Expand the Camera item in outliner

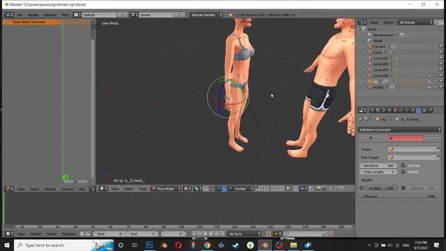point(364,47)
